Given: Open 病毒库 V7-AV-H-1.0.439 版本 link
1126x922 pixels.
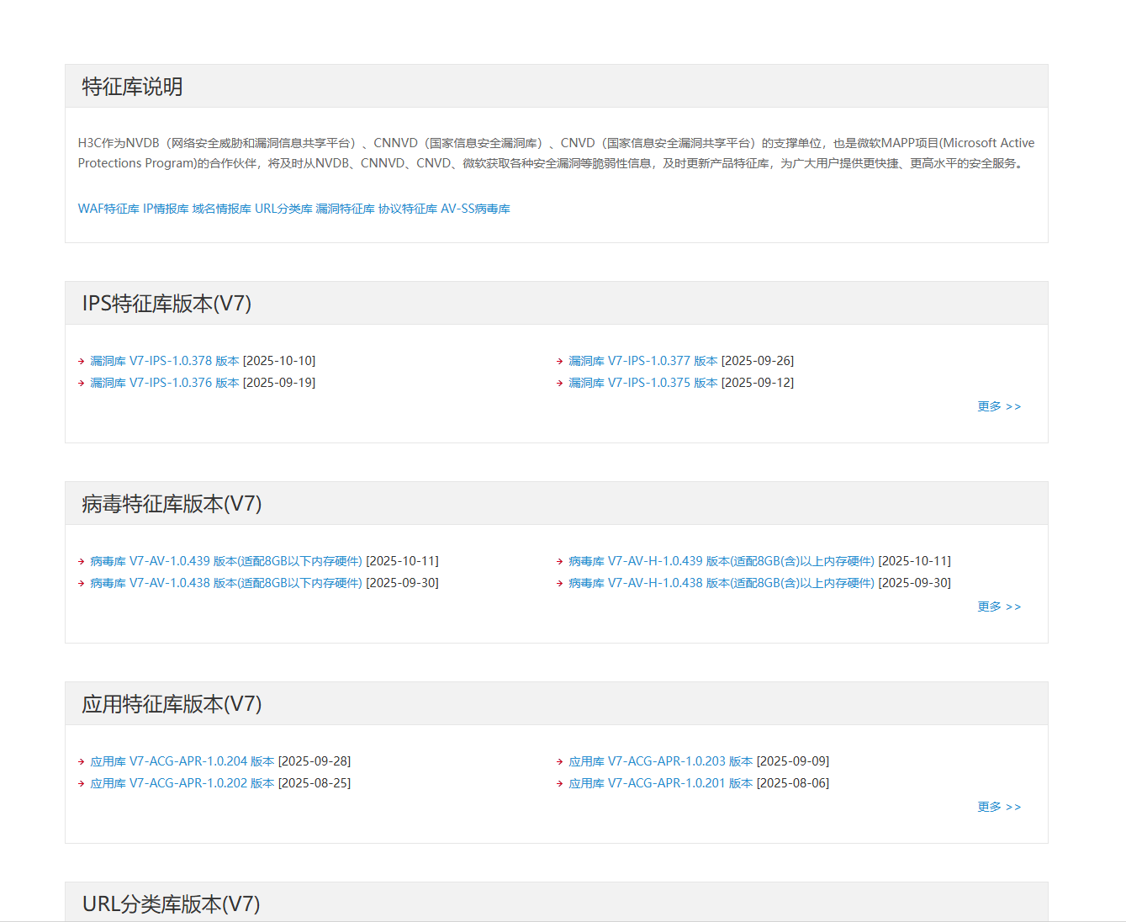Looking at the screenshot, I should pos(722,561).
